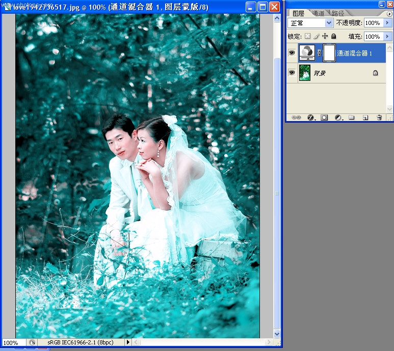Toggle lock image pixels (brush)
The image size is (394, 351).
[x=317, y=36]
